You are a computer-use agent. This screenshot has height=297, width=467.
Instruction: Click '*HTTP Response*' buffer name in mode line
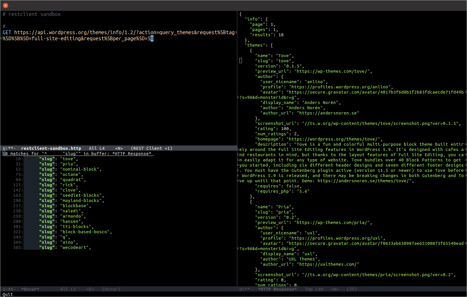click(x=277, y=289)
